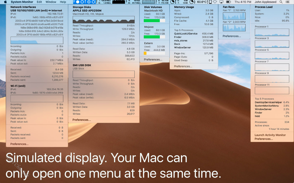
Task: Click the NET in/out speed readout in menu bar
Action: pyautogui.click(x=103, y=2)
